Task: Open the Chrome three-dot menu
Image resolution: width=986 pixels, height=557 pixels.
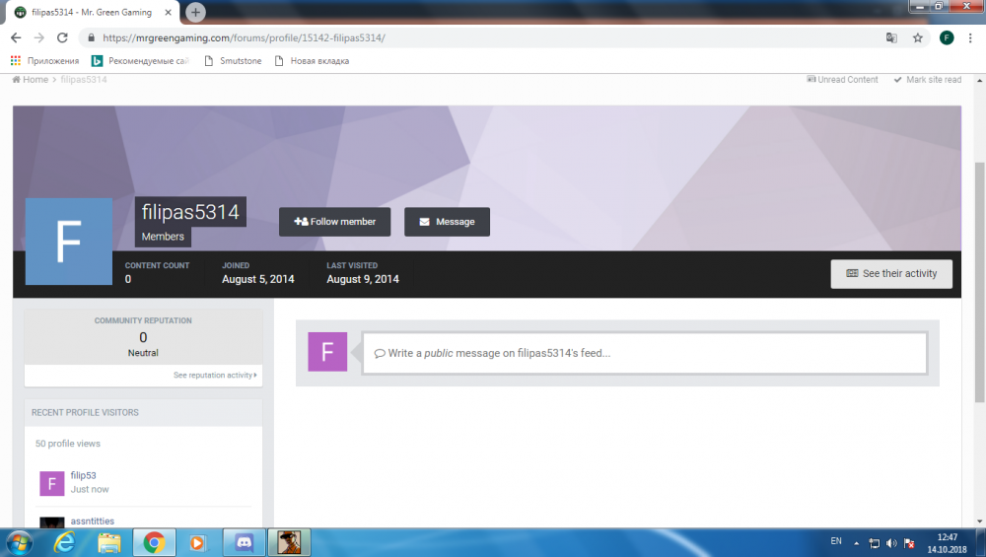Action: (971, 37)
